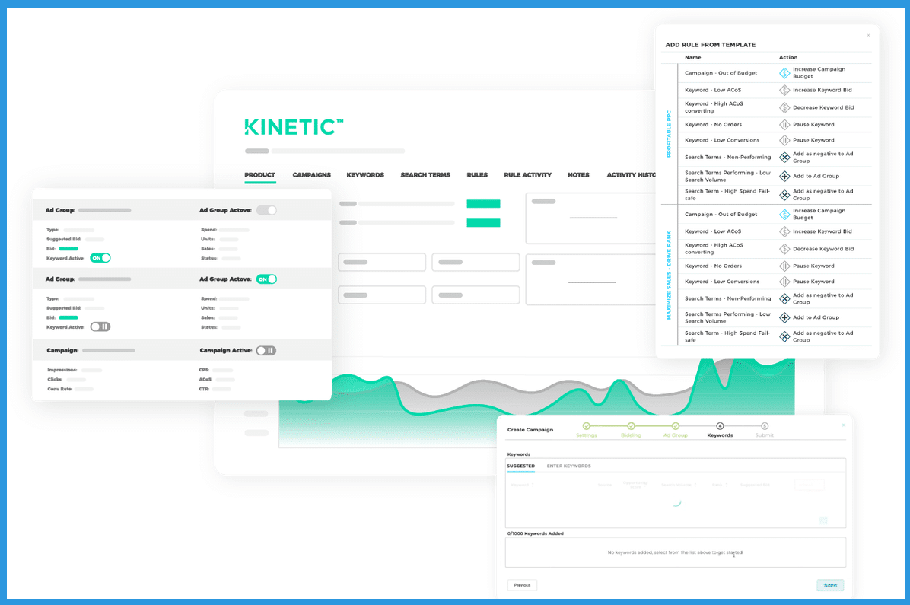Select the Rules tab
910x605 pixels.
pyautogui.click(x=477, y=175)
